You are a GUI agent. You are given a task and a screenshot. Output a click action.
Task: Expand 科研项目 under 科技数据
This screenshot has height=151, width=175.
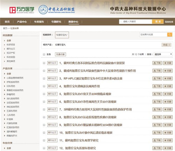tap(11, 45)
